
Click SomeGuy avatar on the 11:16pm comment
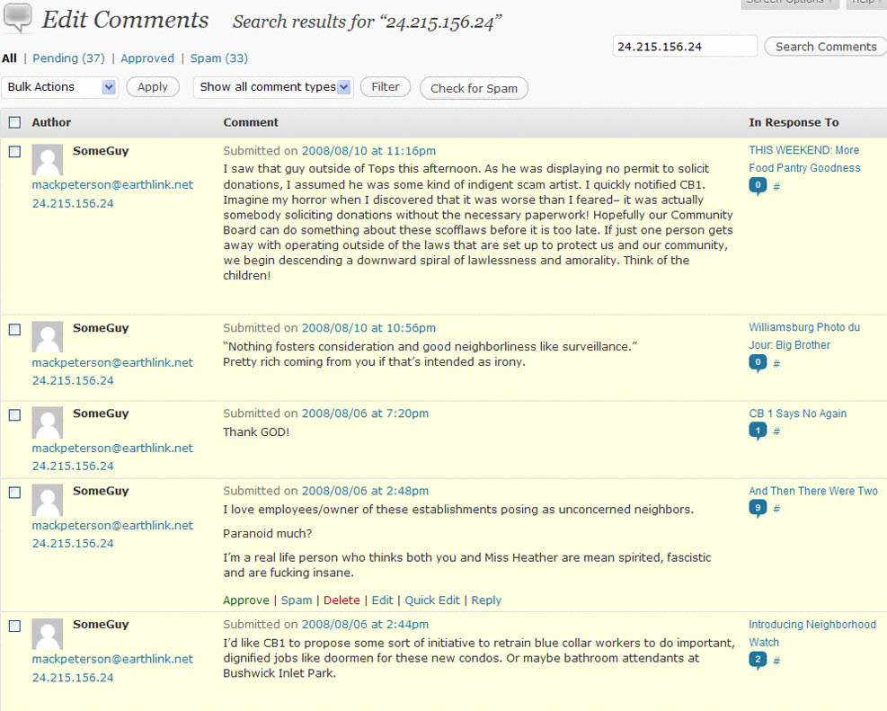(48, 160)
